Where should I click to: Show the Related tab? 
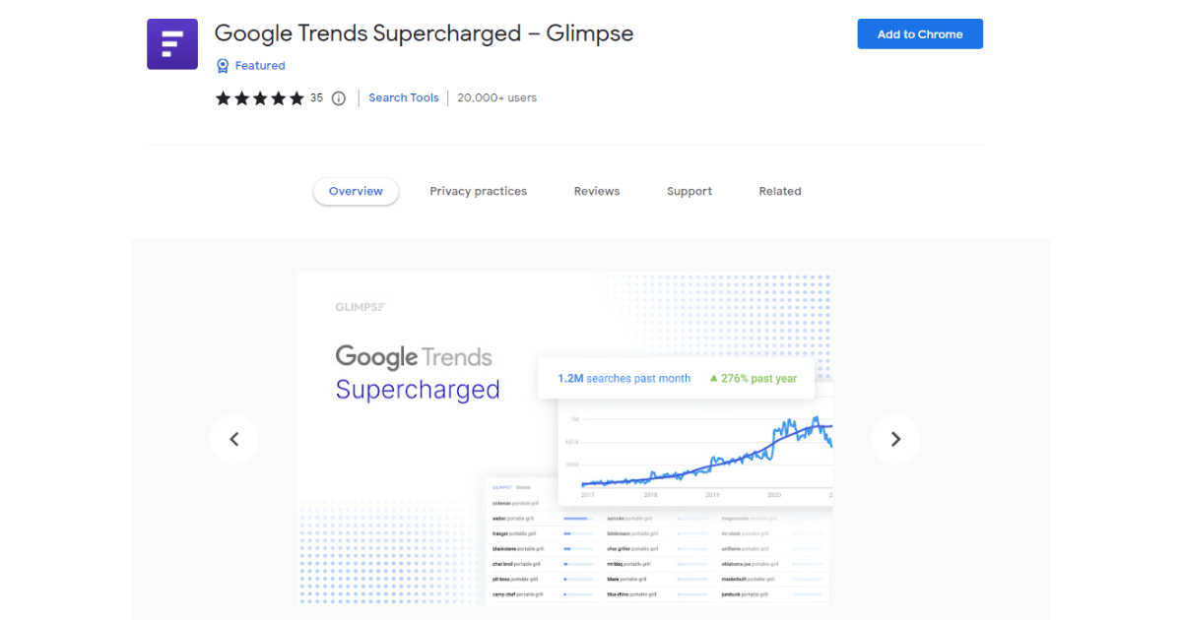pos(780,192)
